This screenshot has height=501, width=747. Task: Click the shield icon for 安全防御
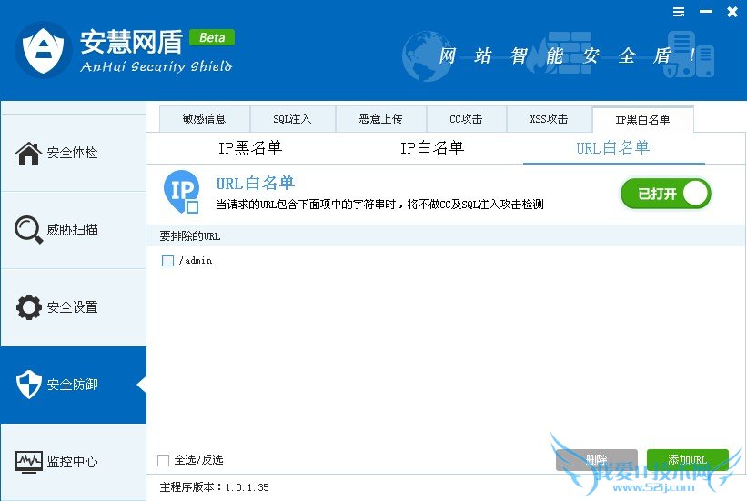pyautogui.click(x=28, y=385)
